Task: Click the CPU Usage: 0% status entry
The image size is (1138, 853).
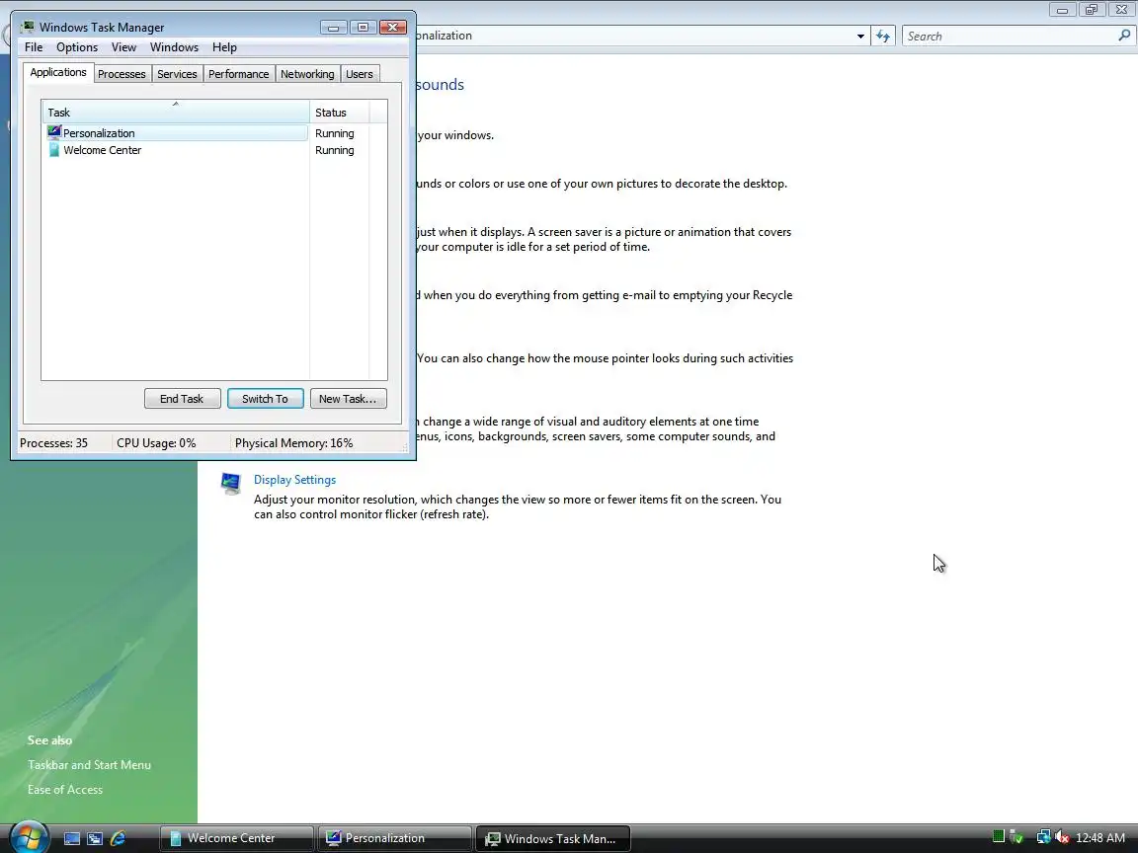Action: 156,443
